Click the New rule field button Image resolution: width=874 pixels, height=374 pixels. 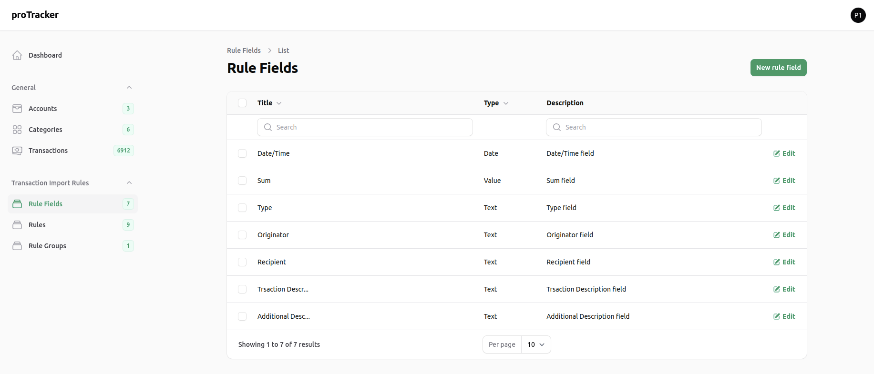[778, 68]
